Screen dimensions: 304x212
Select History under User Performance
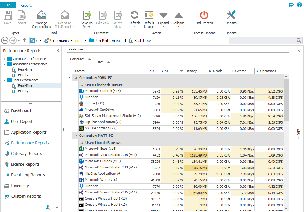pyautogui.click(x=23, y=91)
